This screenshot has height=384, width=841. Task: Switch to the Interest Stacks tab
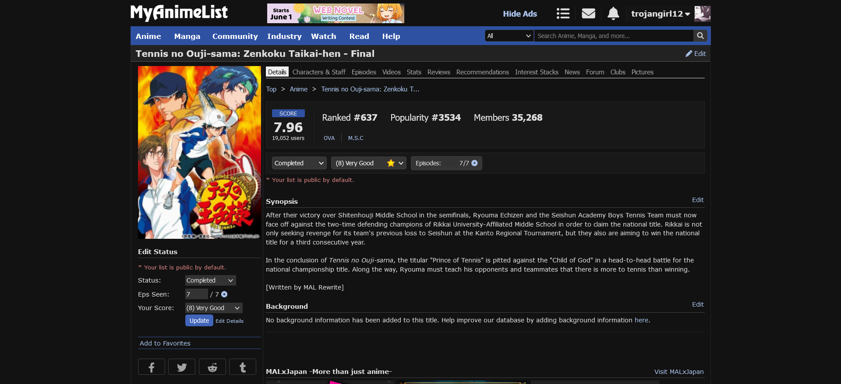[x=537, y=72]
